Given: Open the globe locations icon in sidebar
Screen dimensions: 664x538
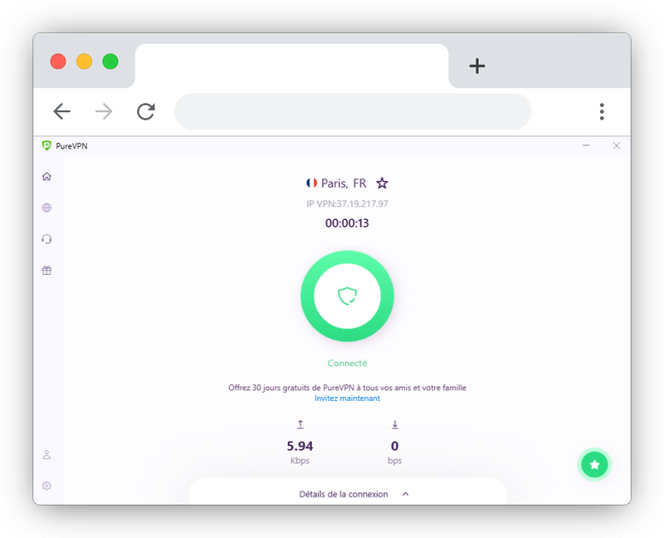Looking at the screenshot, I should [46, 208].
